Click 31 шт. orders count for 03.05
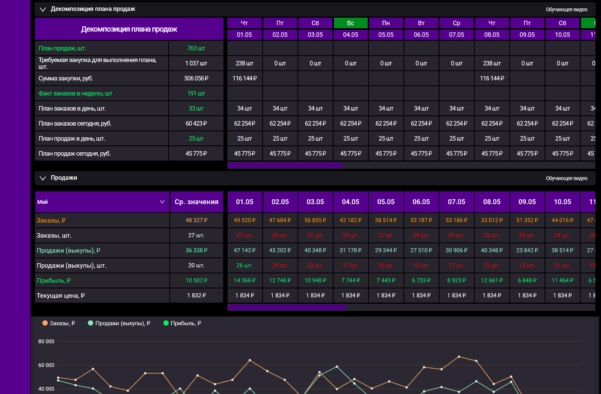The height and width of the screenshot is (394, 601). click(x=315, y=235)
